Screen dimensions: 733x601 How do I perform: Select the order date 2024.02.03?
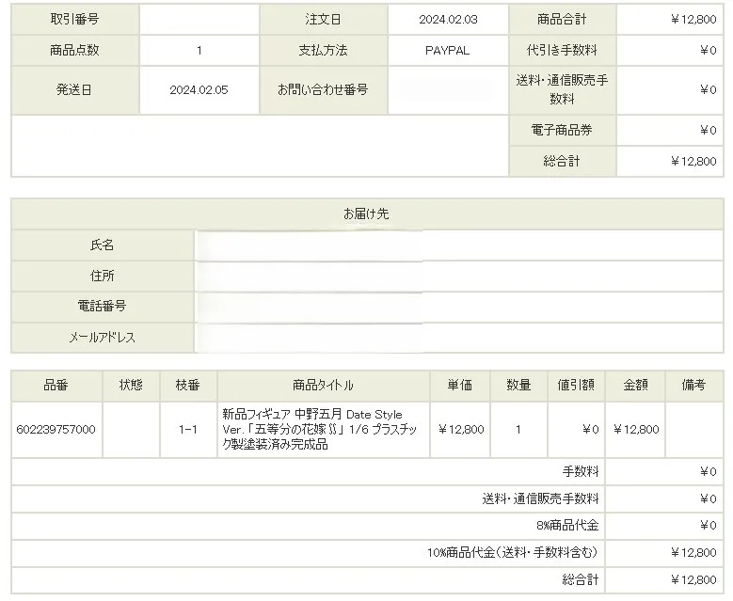(x=448, y=20)
